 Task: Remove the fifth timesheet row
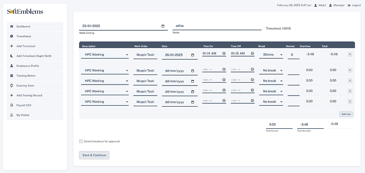click(350, 101)
